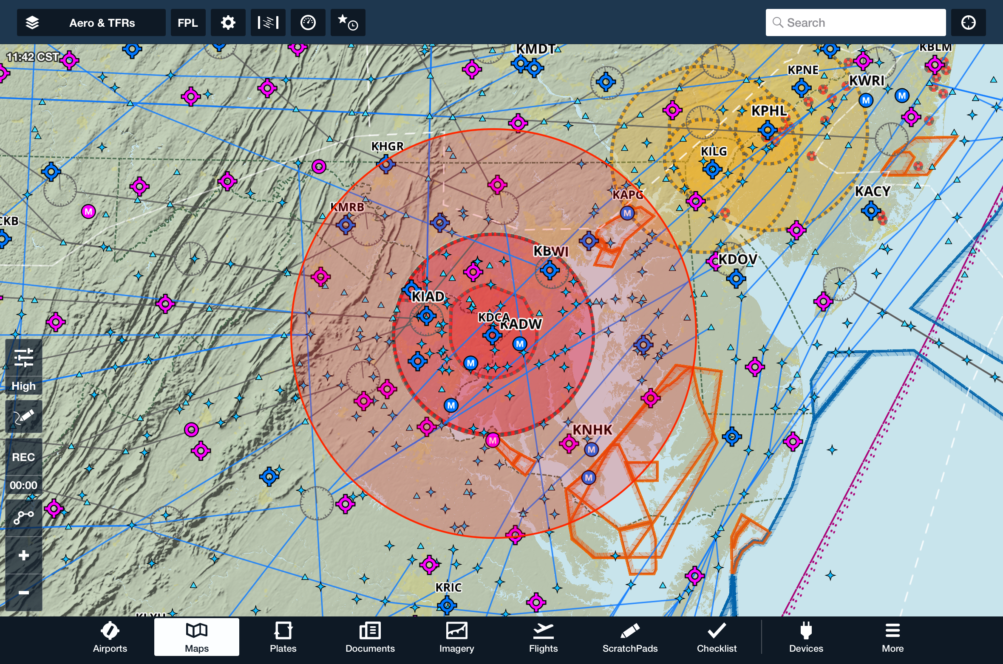This screenshot has width=1003, height=664.
Task: Open the Documents tab
Action: (x=370, y=637)
